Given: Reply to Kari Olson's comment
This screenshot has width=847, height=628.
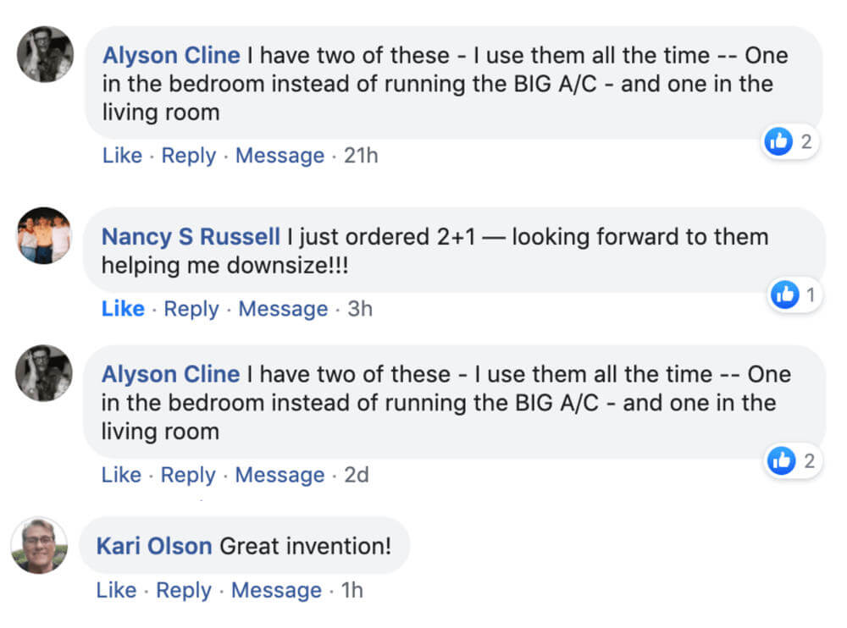Looking at the screenshot, I should pos(184,590).
